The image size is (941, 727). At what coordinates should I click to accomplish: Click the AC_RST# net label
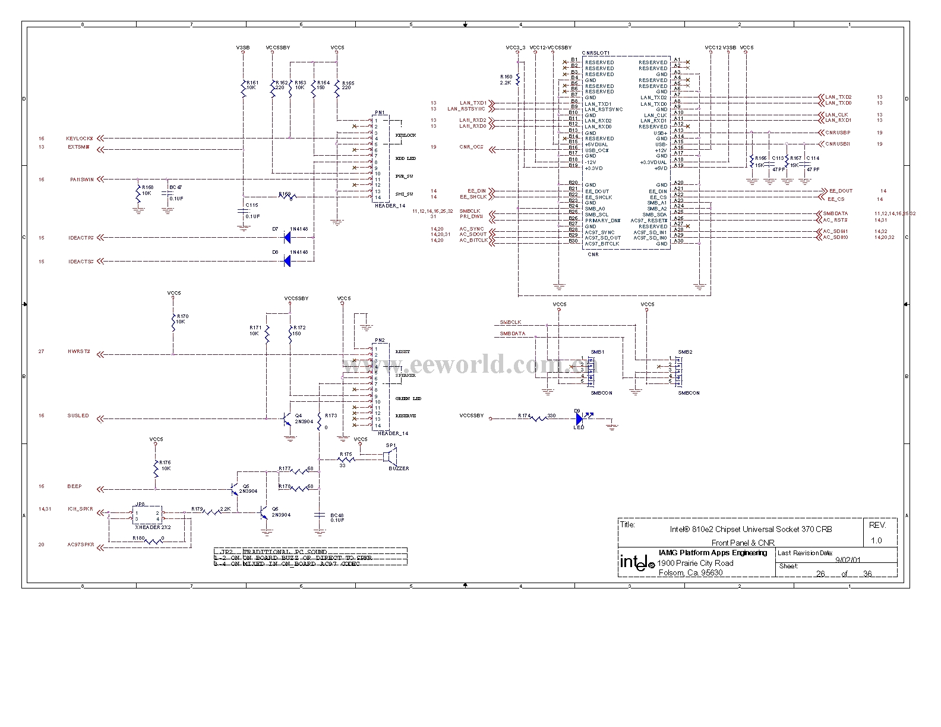pyautogui.click(x=835, y=220)
